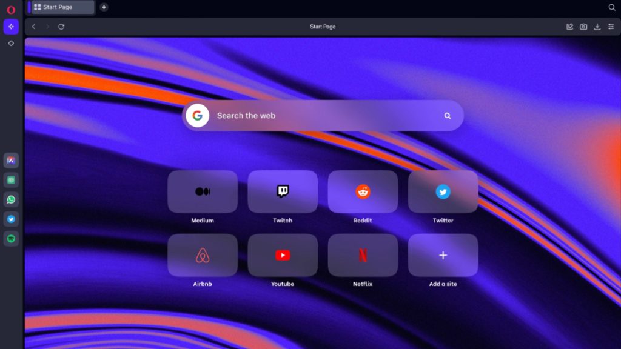Click the Google logo in the search bar
This screenshot has height=349, width=621.
pyautogui.click(x=198, y=115)
